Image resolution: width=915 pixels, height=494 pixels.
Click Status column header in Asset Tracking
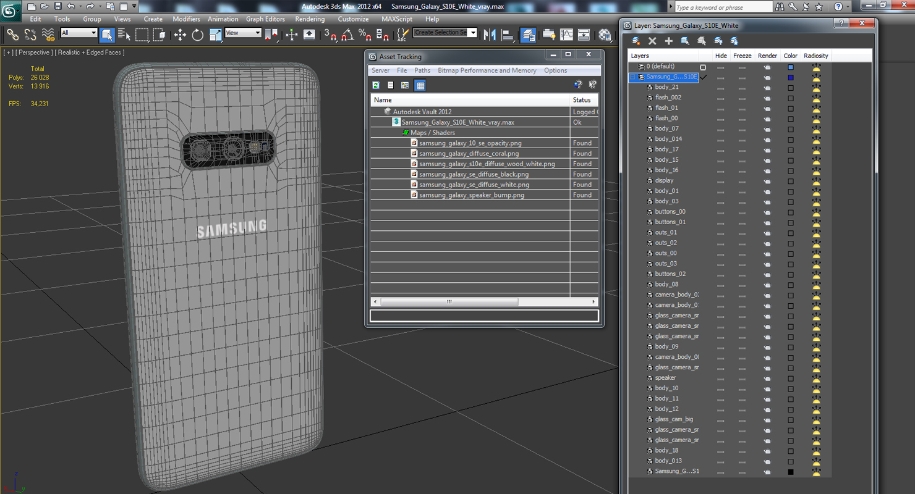tap(584, 100)
